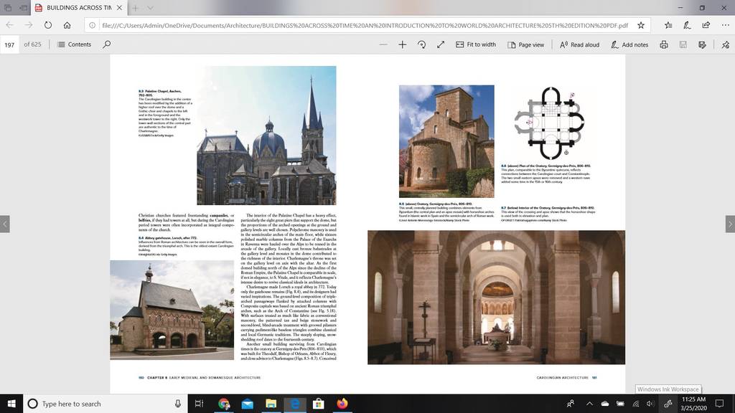Click Add notes in PDF toolbar
The width and height of the screenshot is (735, 413).
point(629,44)
